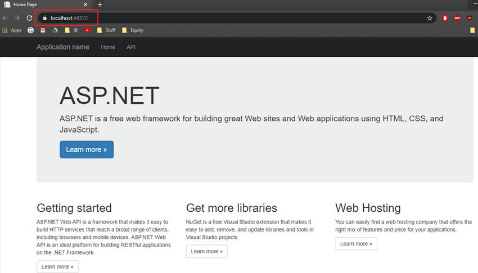Reload the current page

[x=29, y=18]
